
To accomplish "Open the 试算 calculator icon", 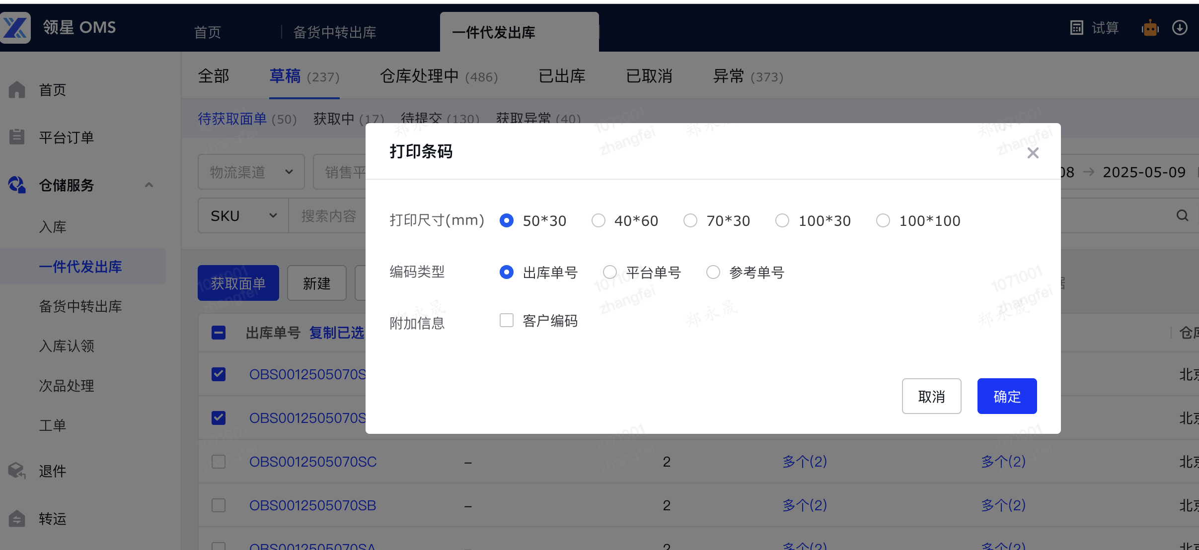I will [x=1076, y=28].
